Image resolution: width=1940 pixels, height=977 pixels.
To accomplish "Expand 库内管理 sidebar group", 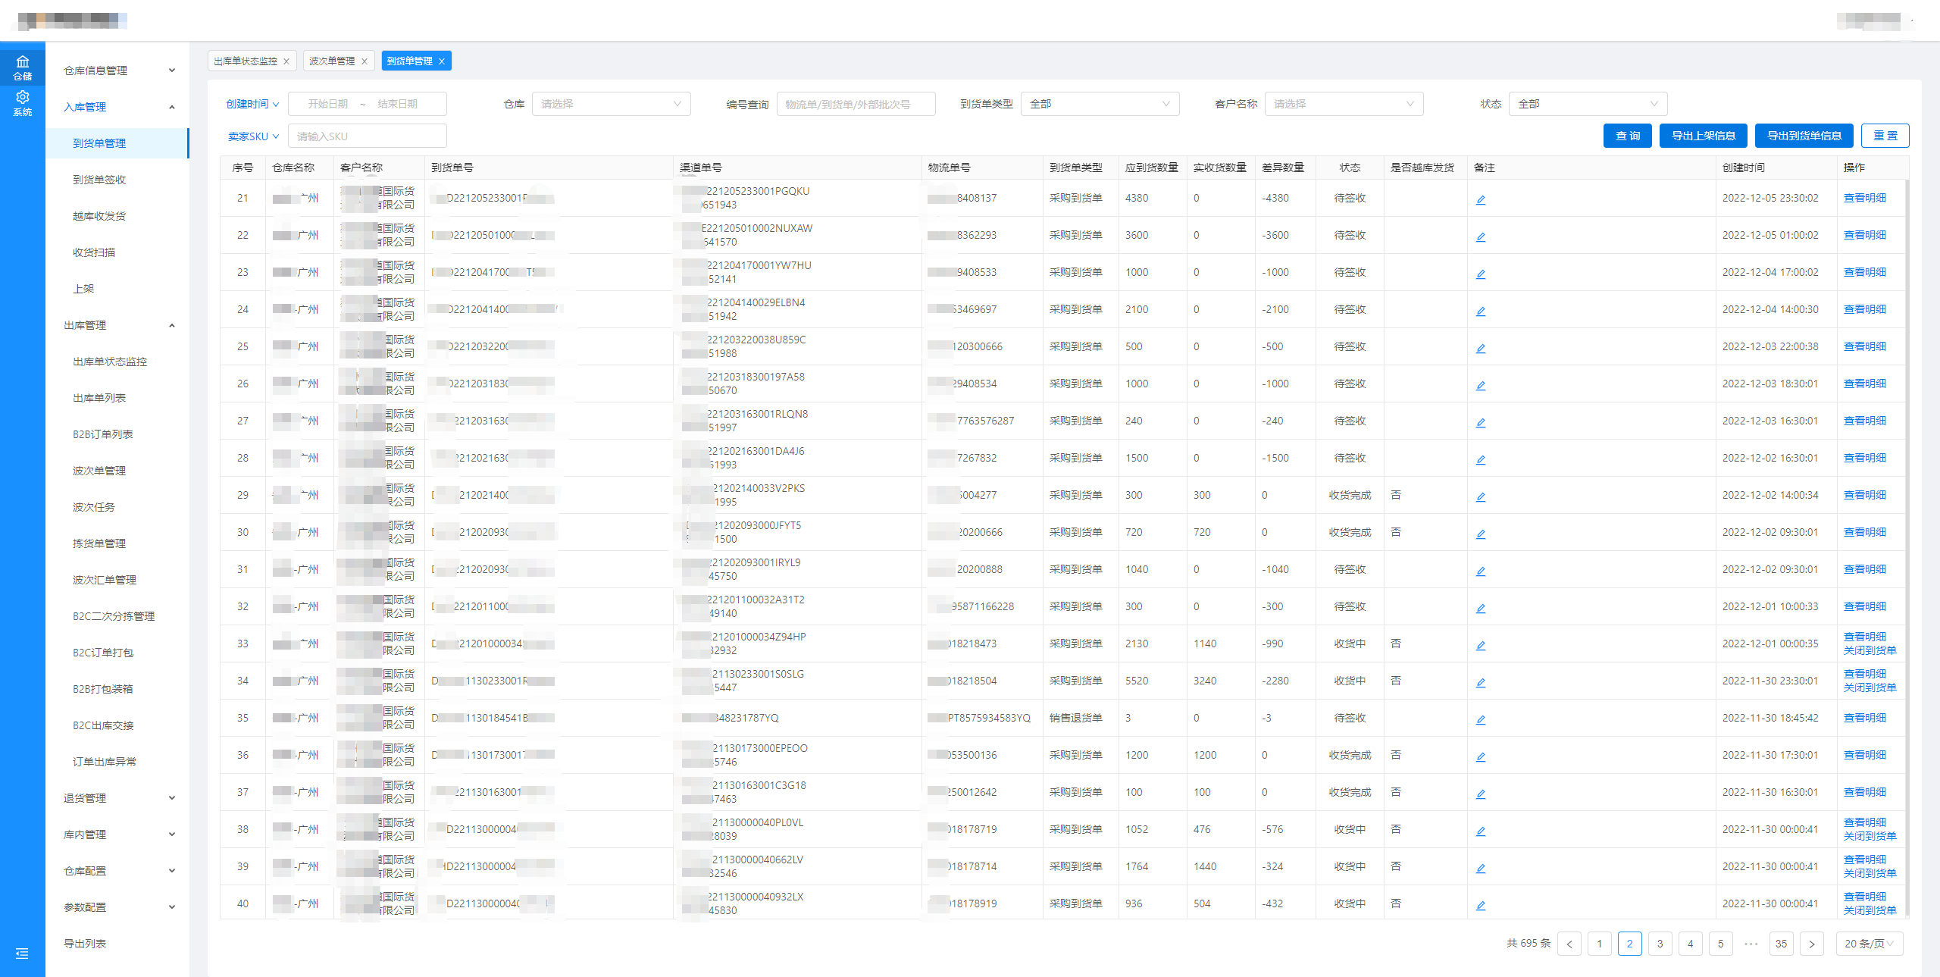I will (117, 835).
